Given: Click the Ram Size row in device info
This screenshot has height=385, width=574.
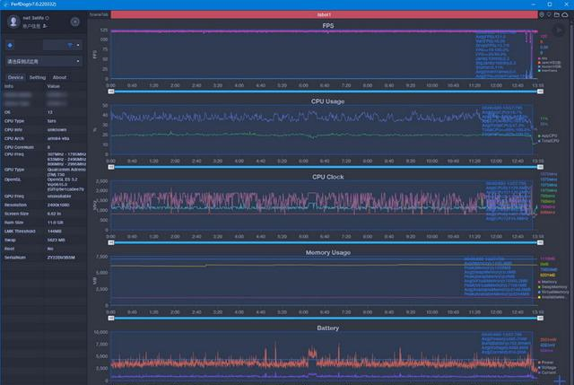Looking at the screenshot, I should click(x=44, y=223).
